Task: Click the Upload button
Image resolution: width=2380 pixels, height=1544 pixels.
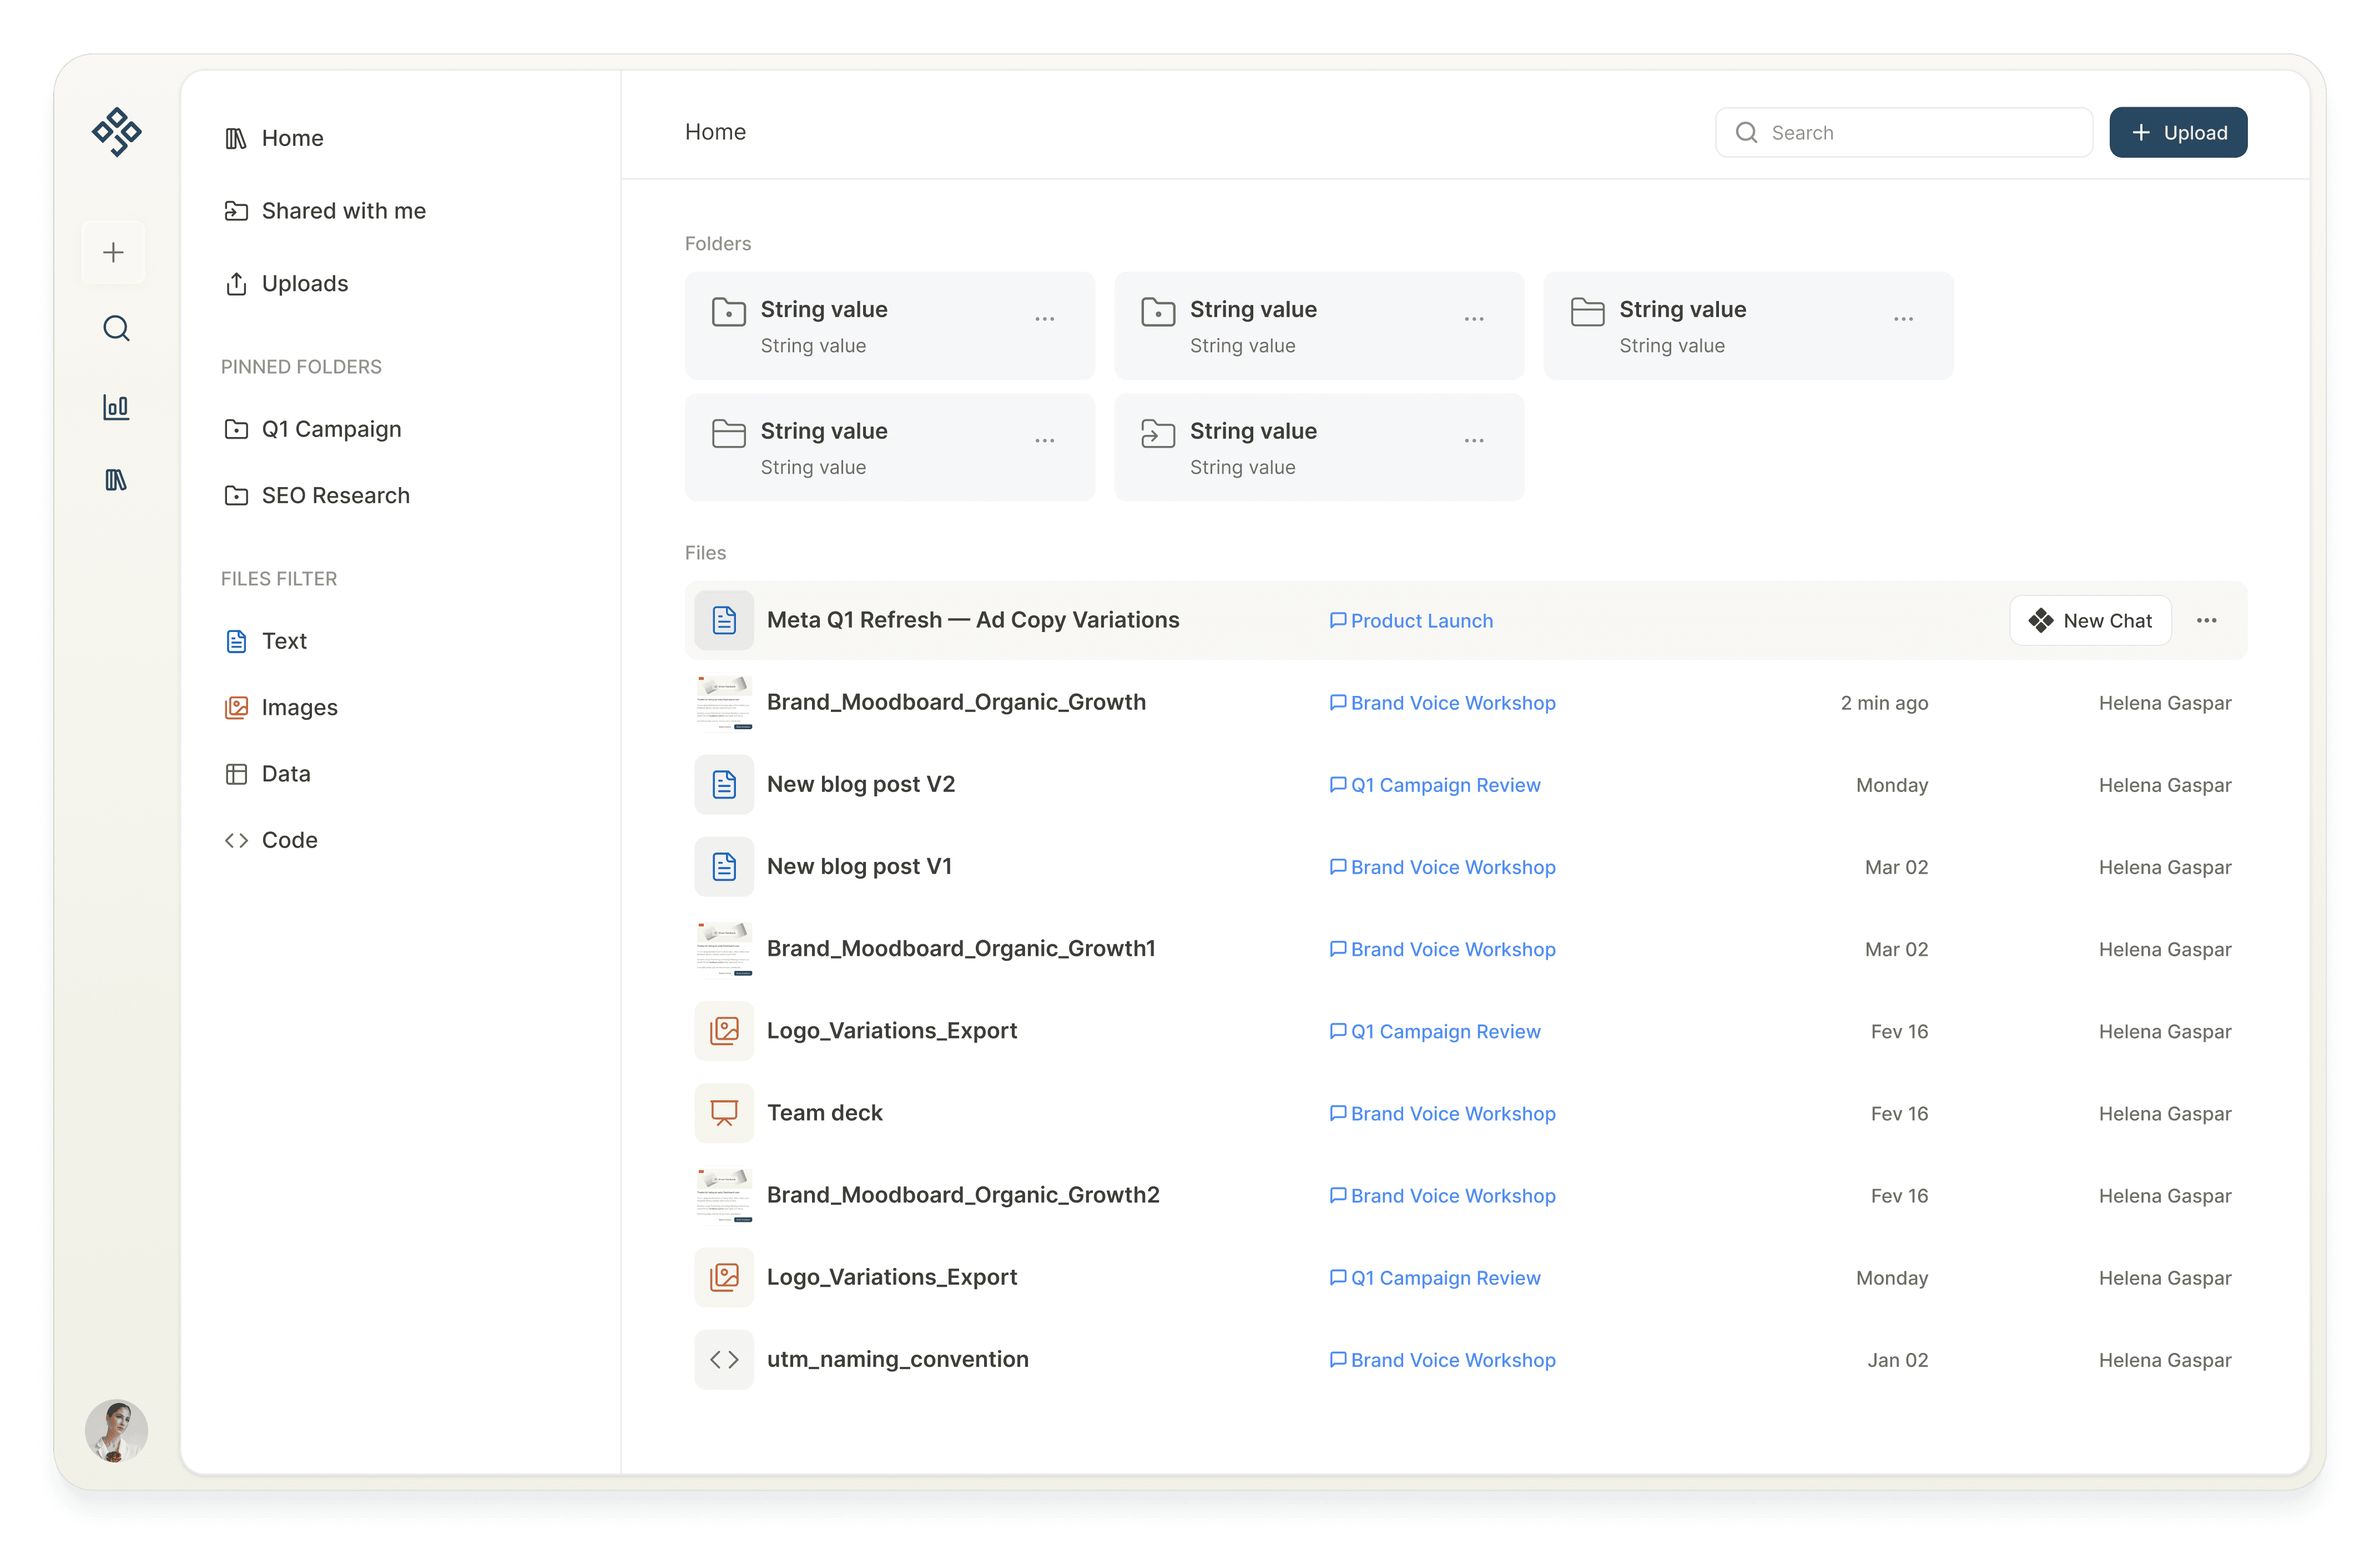Action: pyautogui.click(x=2178, y=131)
